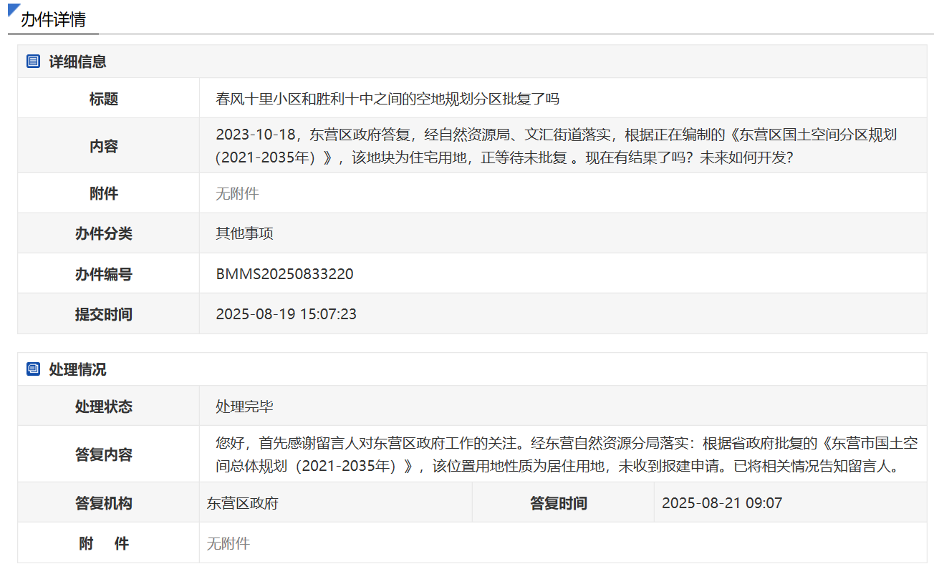
Task: Click the icon beside 详细信息 heading
Action: click(33, 62)
